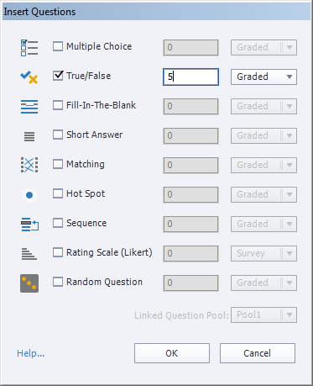Tick the Random Question checkbox
313x386 pixels.
(x=58, y=282)
